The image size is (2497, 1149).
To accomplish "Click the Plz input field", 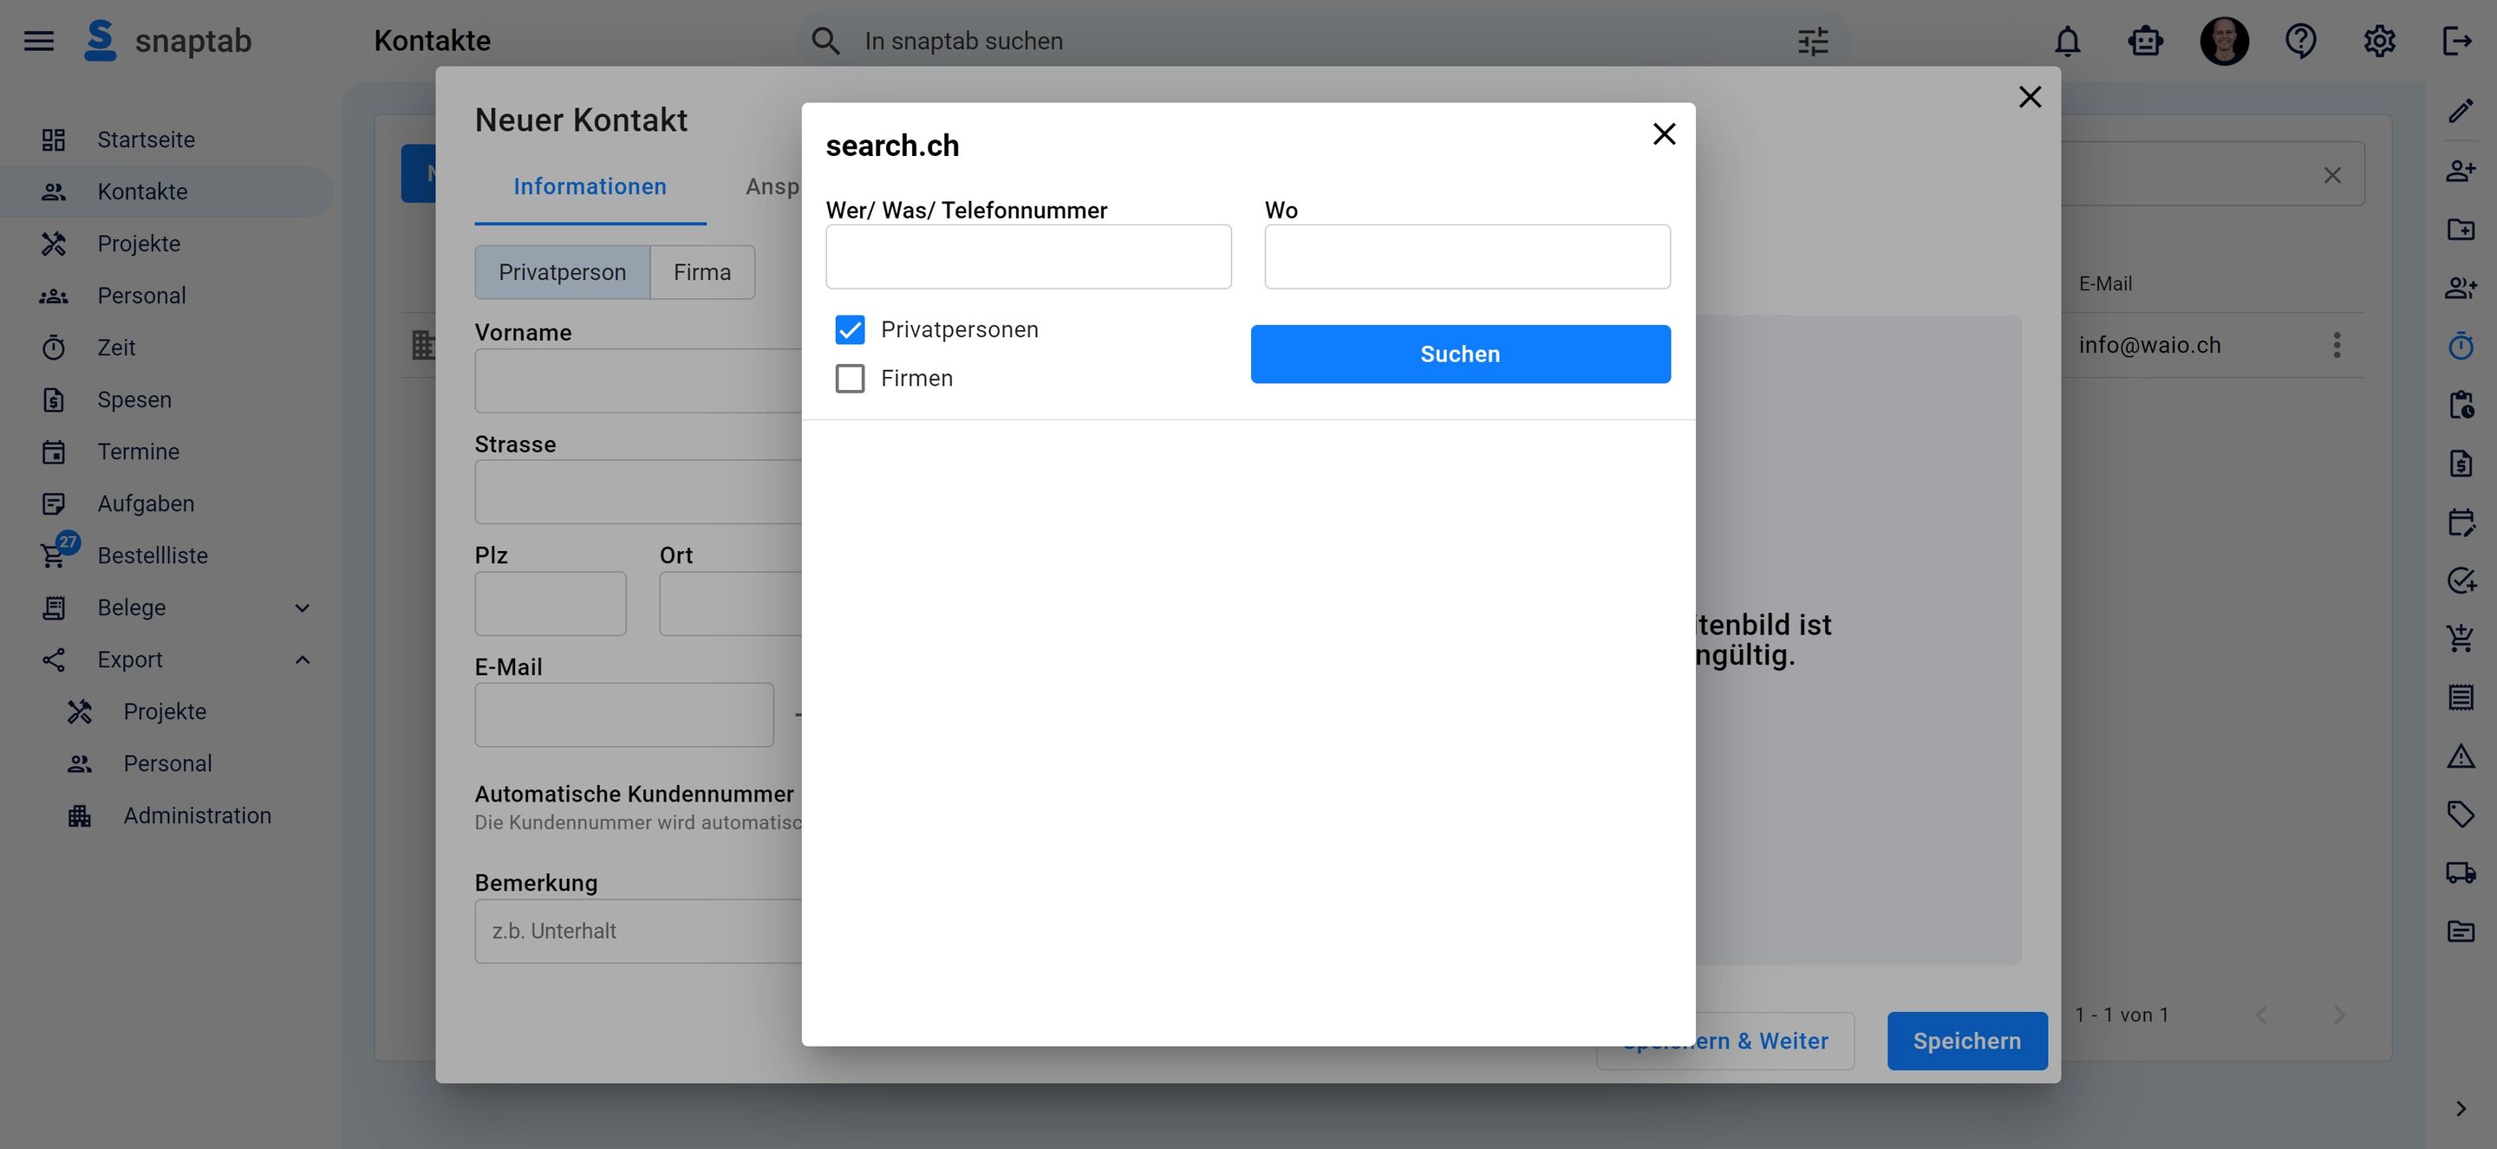I will click(551, 604).
